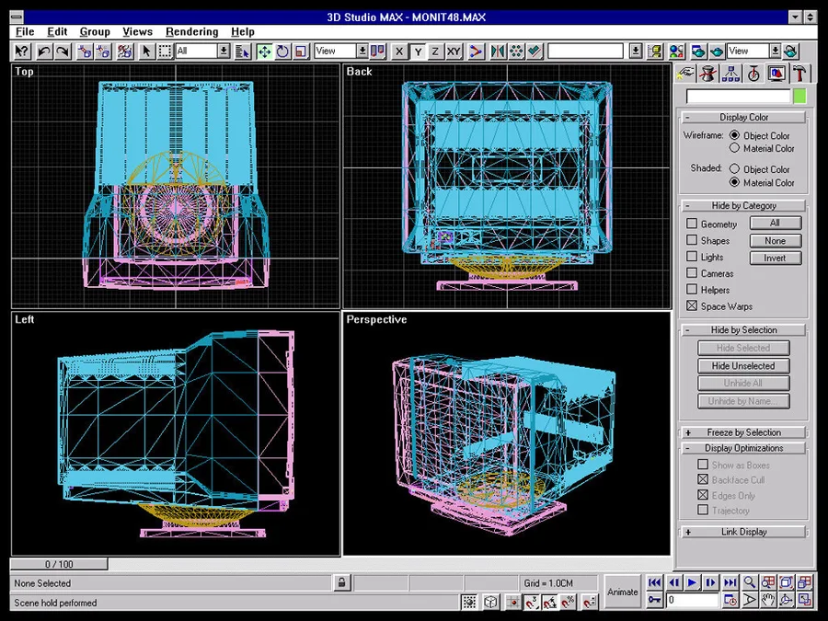
Task: Click the Mirror Selected Objects icon
Action: point(498,52)
